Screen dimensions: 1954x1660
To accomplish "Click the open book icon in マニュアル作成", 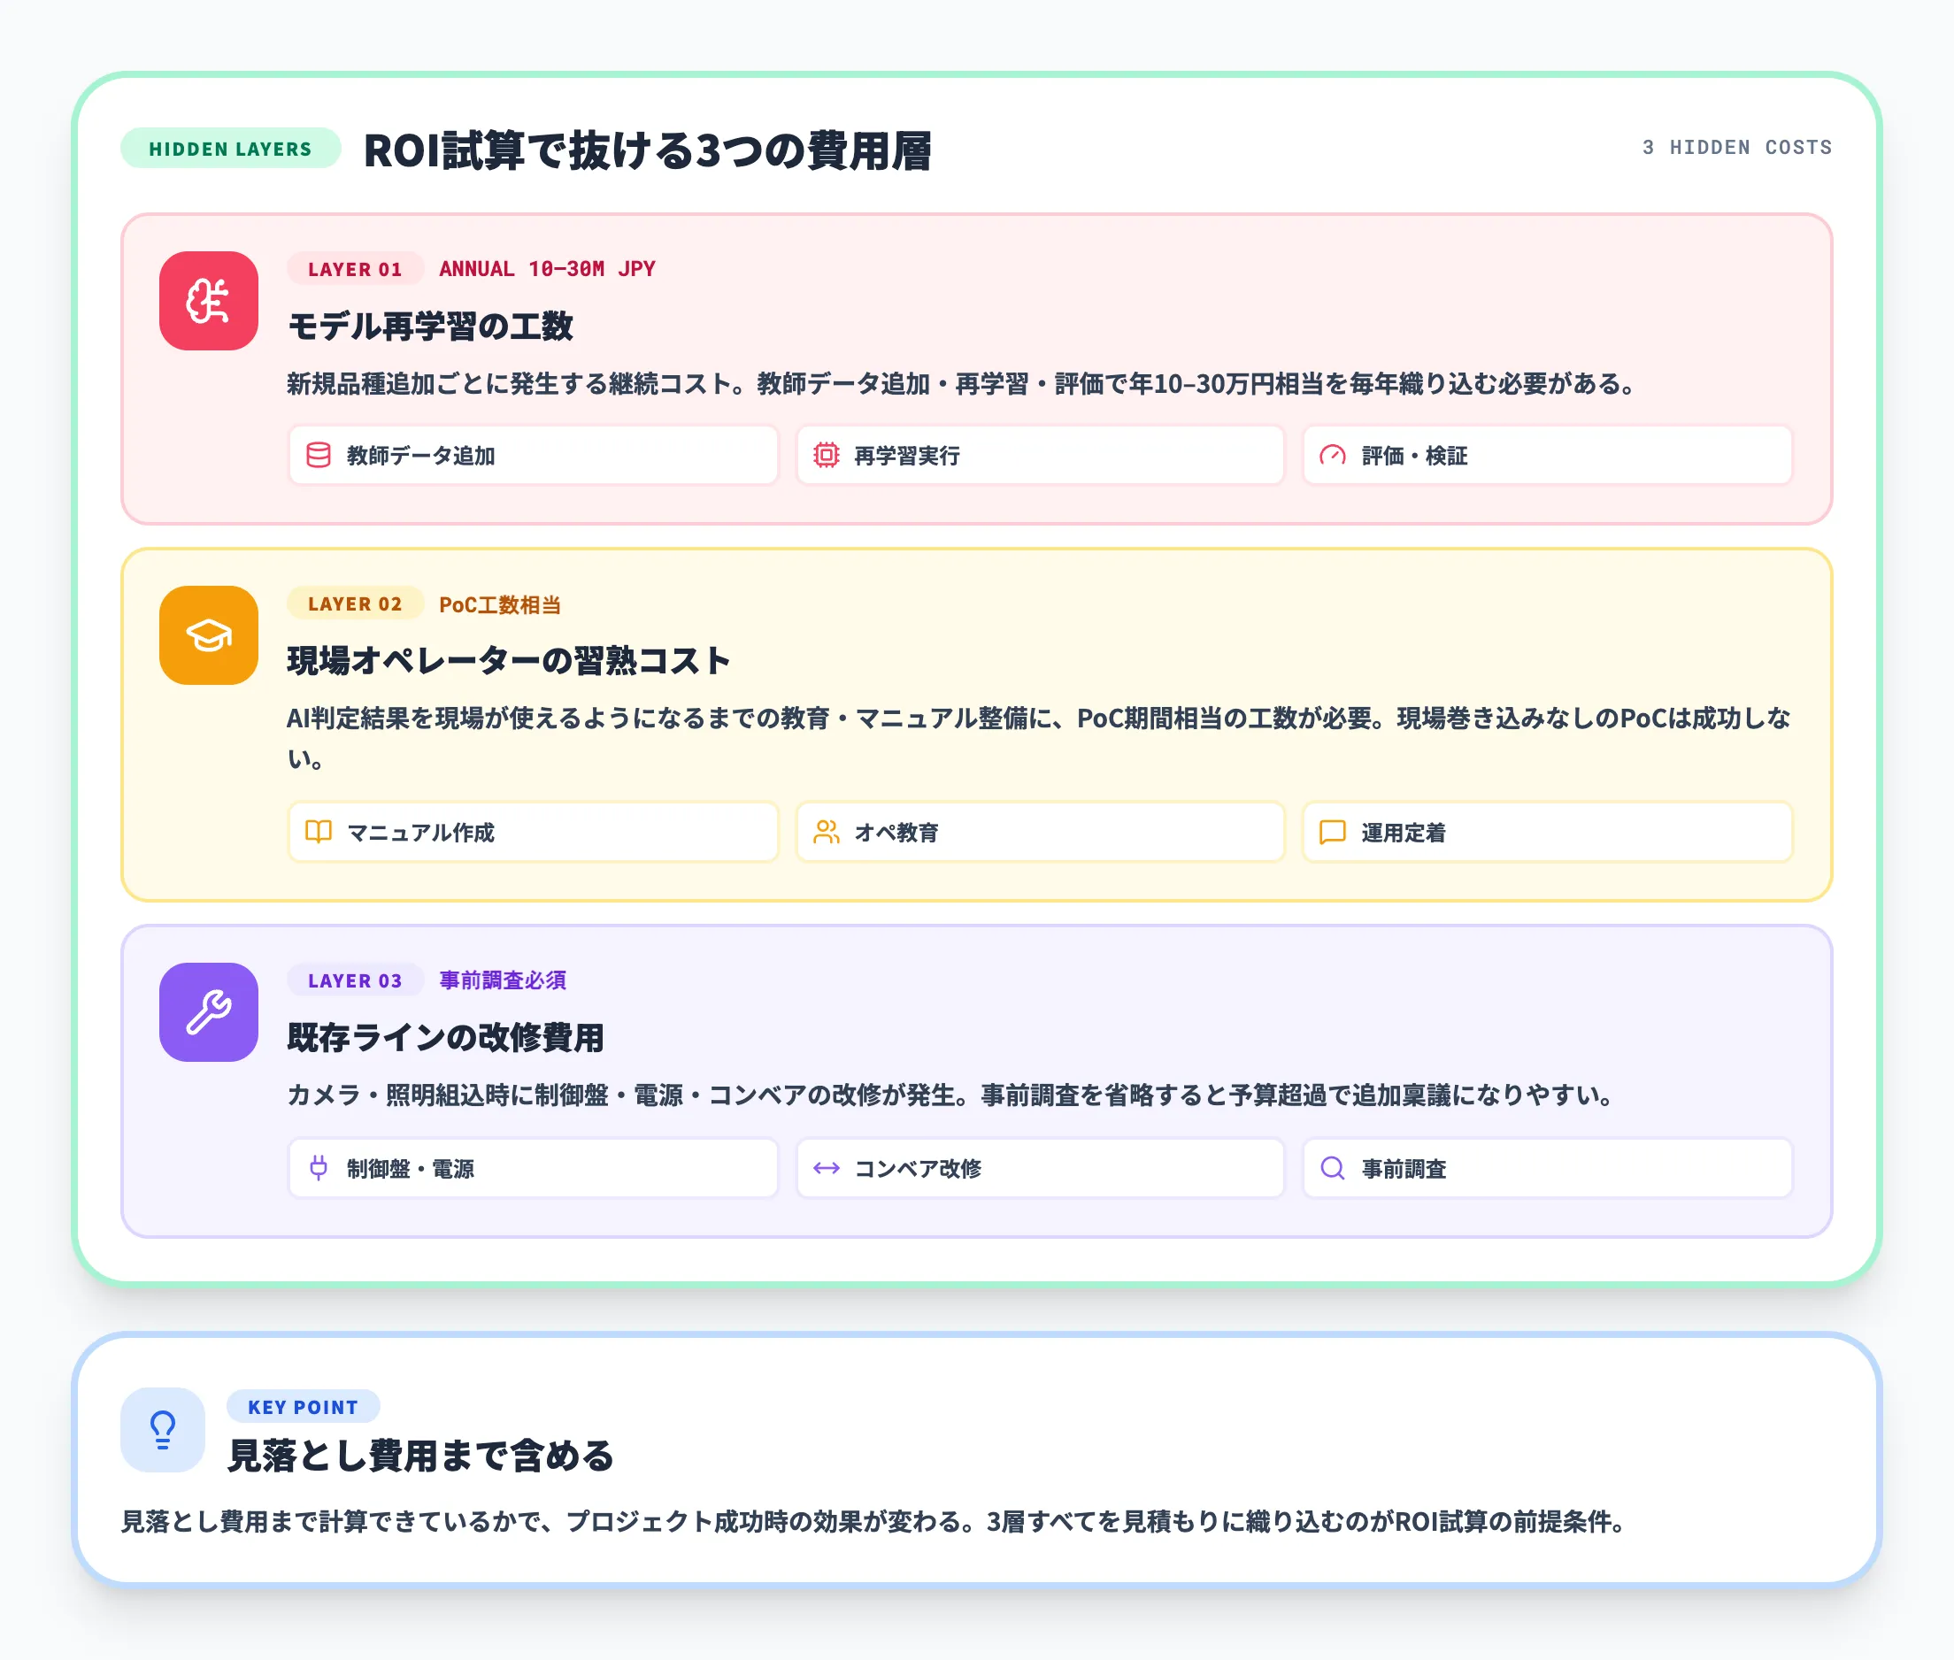I will pos(318,832).
